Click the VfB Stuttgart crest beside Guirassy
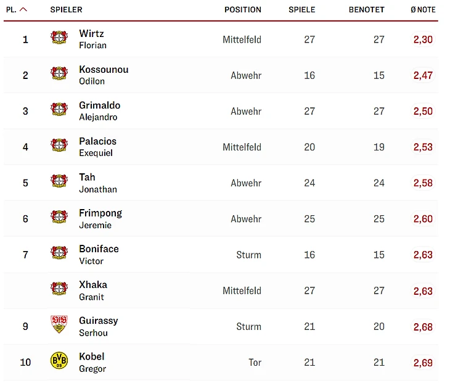 click(x=59, y=325)
